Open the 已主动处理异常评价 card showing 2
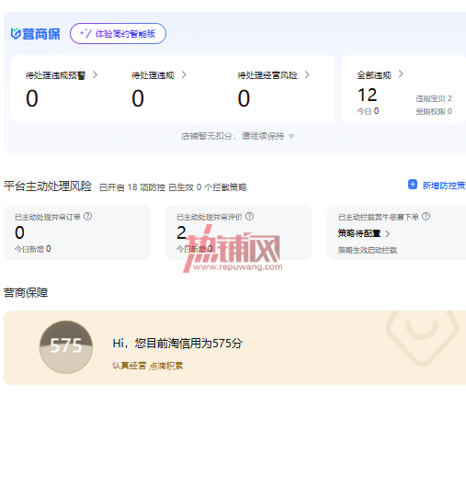Image resolution: width=466 pixels, height=497 pixels. (x=239, y=232)
